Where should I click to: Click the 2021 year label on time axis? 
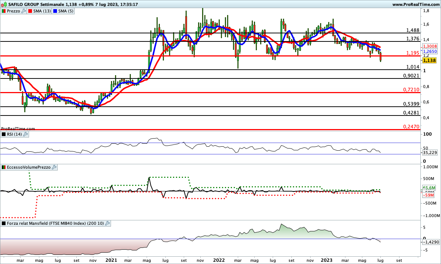pyautogui.click(x=111, y=260)
